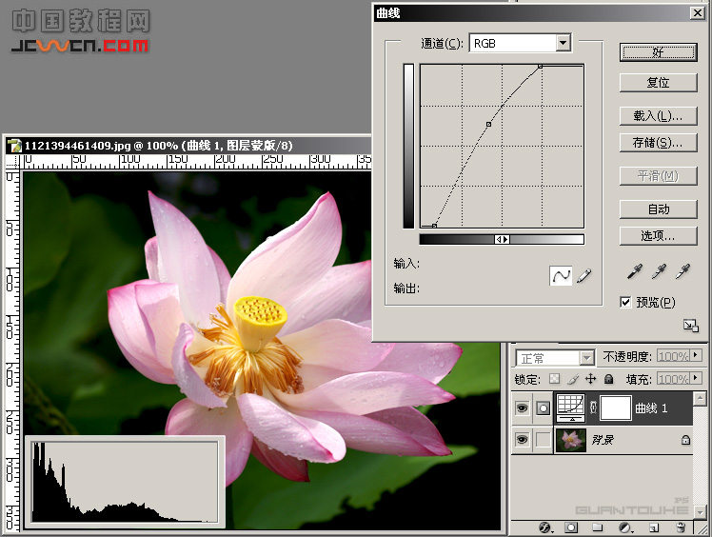Click the add layer mask icon
This screenshot has height=537, width=712.
571,527
